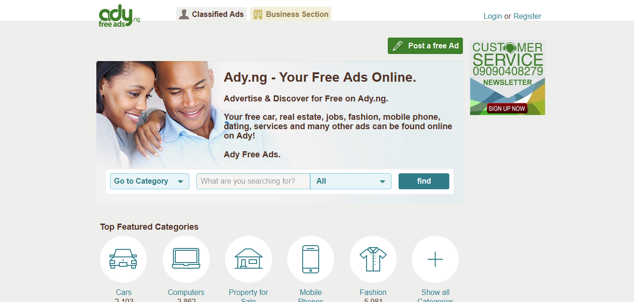Open the Computers laptop icon

(186, 259)
